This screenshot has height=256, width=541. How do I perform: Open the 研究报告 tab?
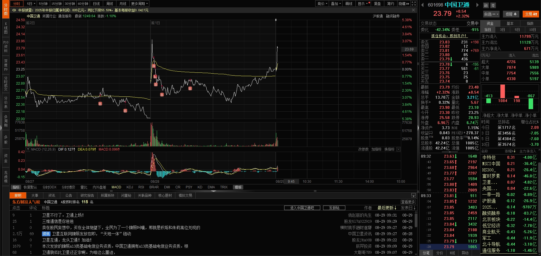click(87, 195)
